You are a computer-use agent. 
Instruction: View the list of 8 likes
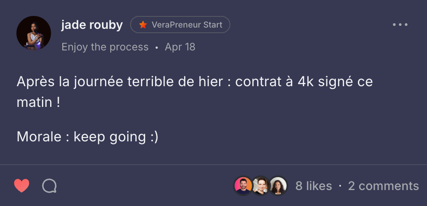click(x=314, y=186)
